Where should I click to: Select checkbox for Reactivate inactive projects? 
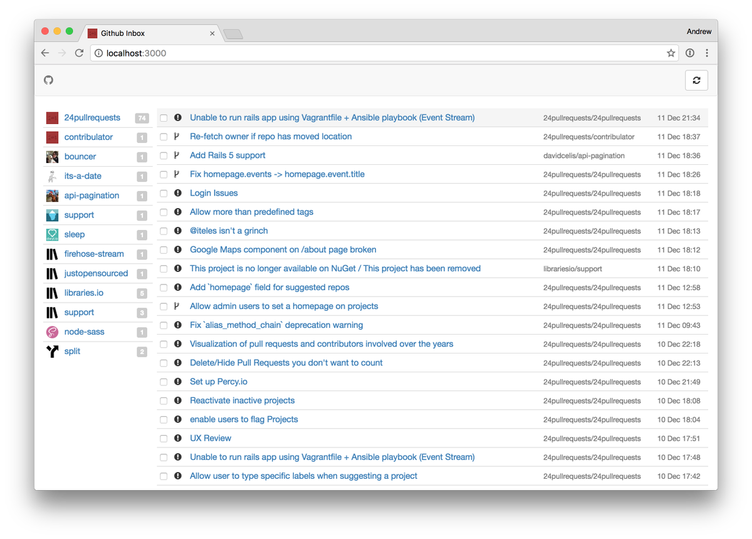(164, 401)
